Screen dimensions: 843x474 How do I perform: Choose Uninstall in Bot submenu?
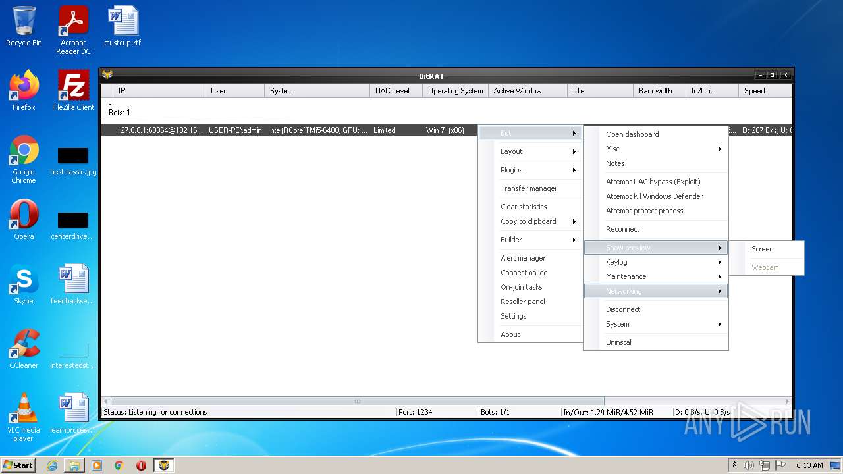click(x=656, y=342)
